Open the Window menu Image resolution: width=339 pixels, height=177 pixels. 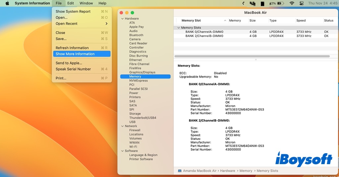click(x=86, y=3)
